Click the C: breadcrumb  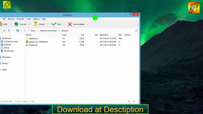pos(25,31)
